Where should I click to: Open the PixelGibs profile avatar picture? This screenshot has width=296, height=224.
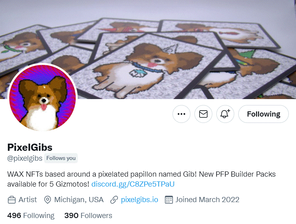pyautogui.click(x=43, y=97)
